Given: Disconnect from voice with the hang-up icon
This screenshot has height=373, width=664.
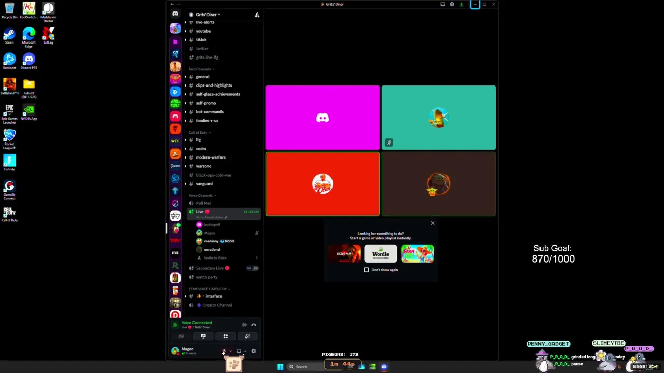Looking at the screenshot, I should (x=254, y=325).
